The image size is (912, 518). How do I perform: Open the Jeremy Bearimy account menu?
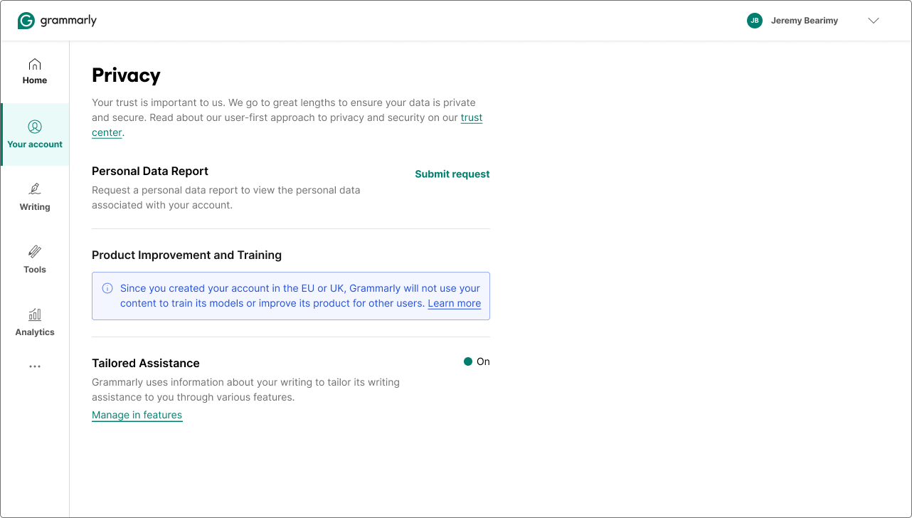(804, 21)
